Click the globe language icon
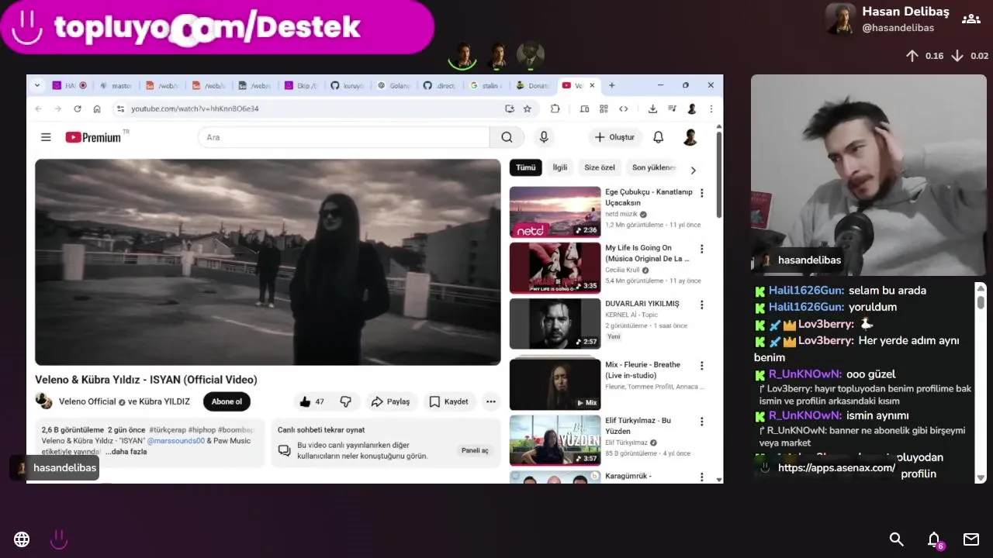Image resolution: width=993 pixels, height=558 pixels. pos(22,539)
